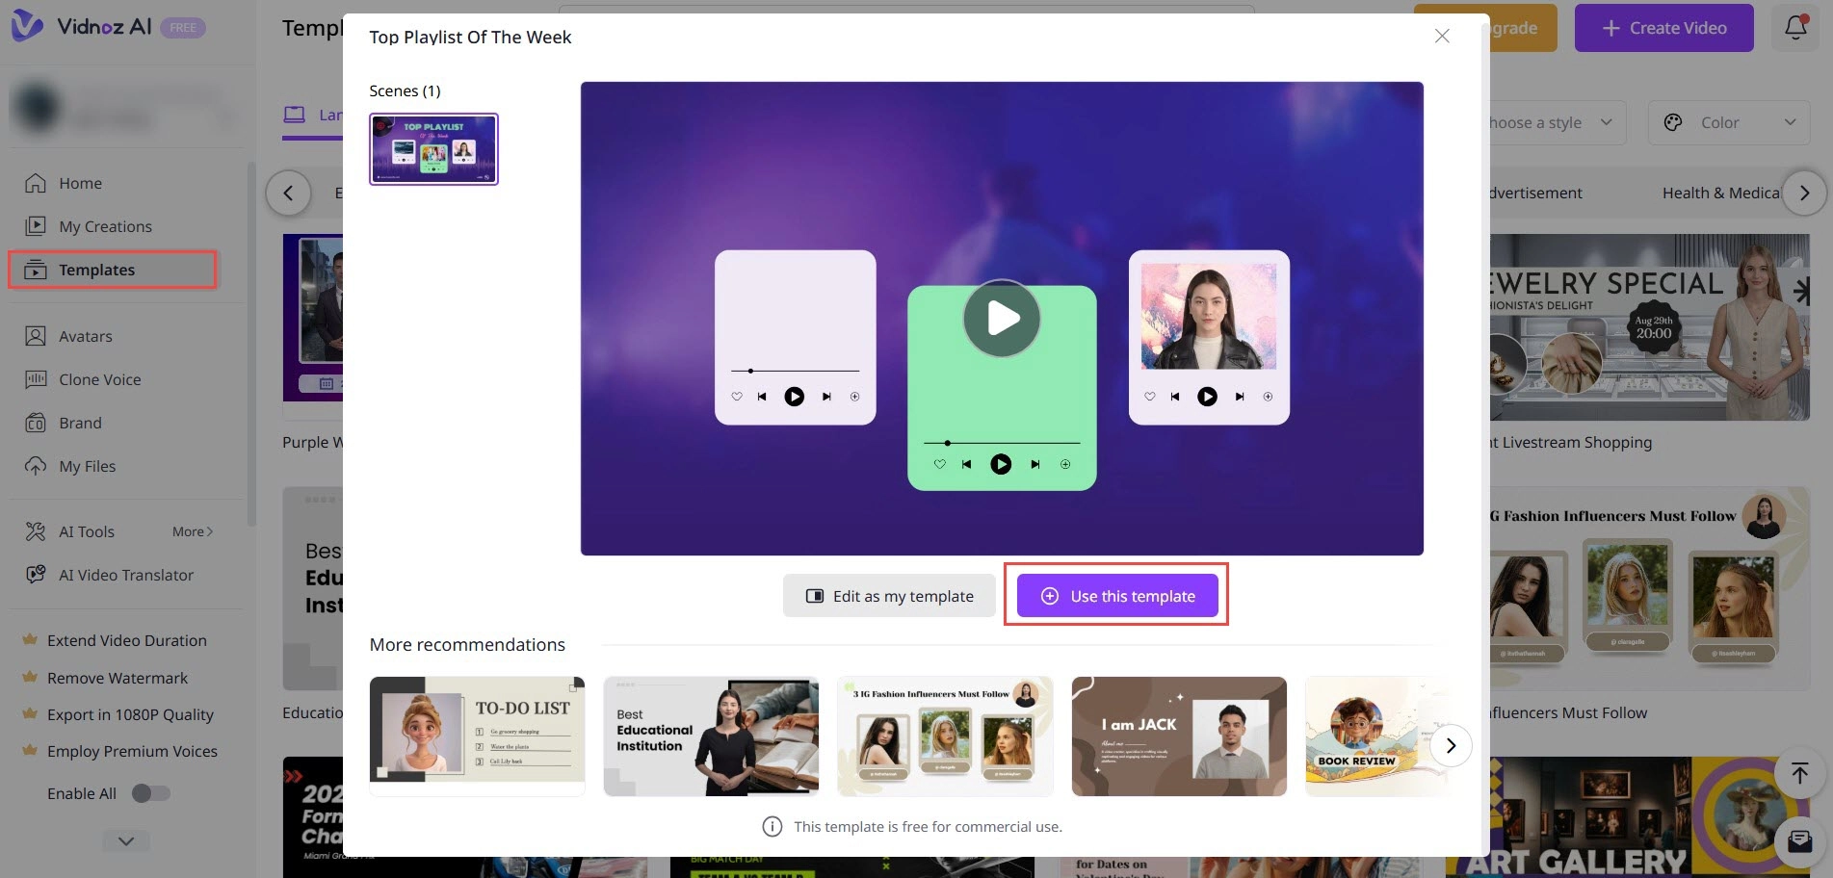Open My Creations in the sidebar

104,226
